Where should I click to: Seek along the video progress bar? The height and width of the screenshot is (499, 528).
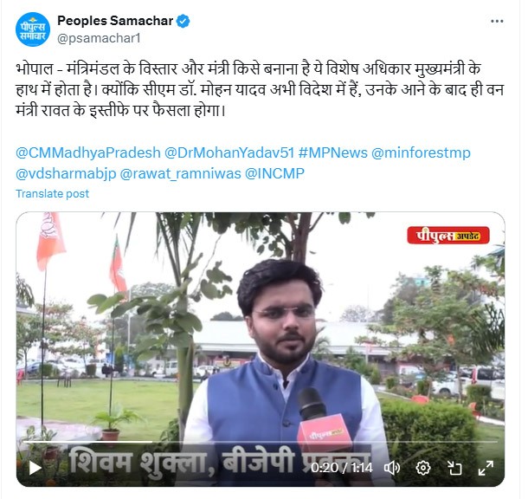pyautogui.click(x=261, y=441)
